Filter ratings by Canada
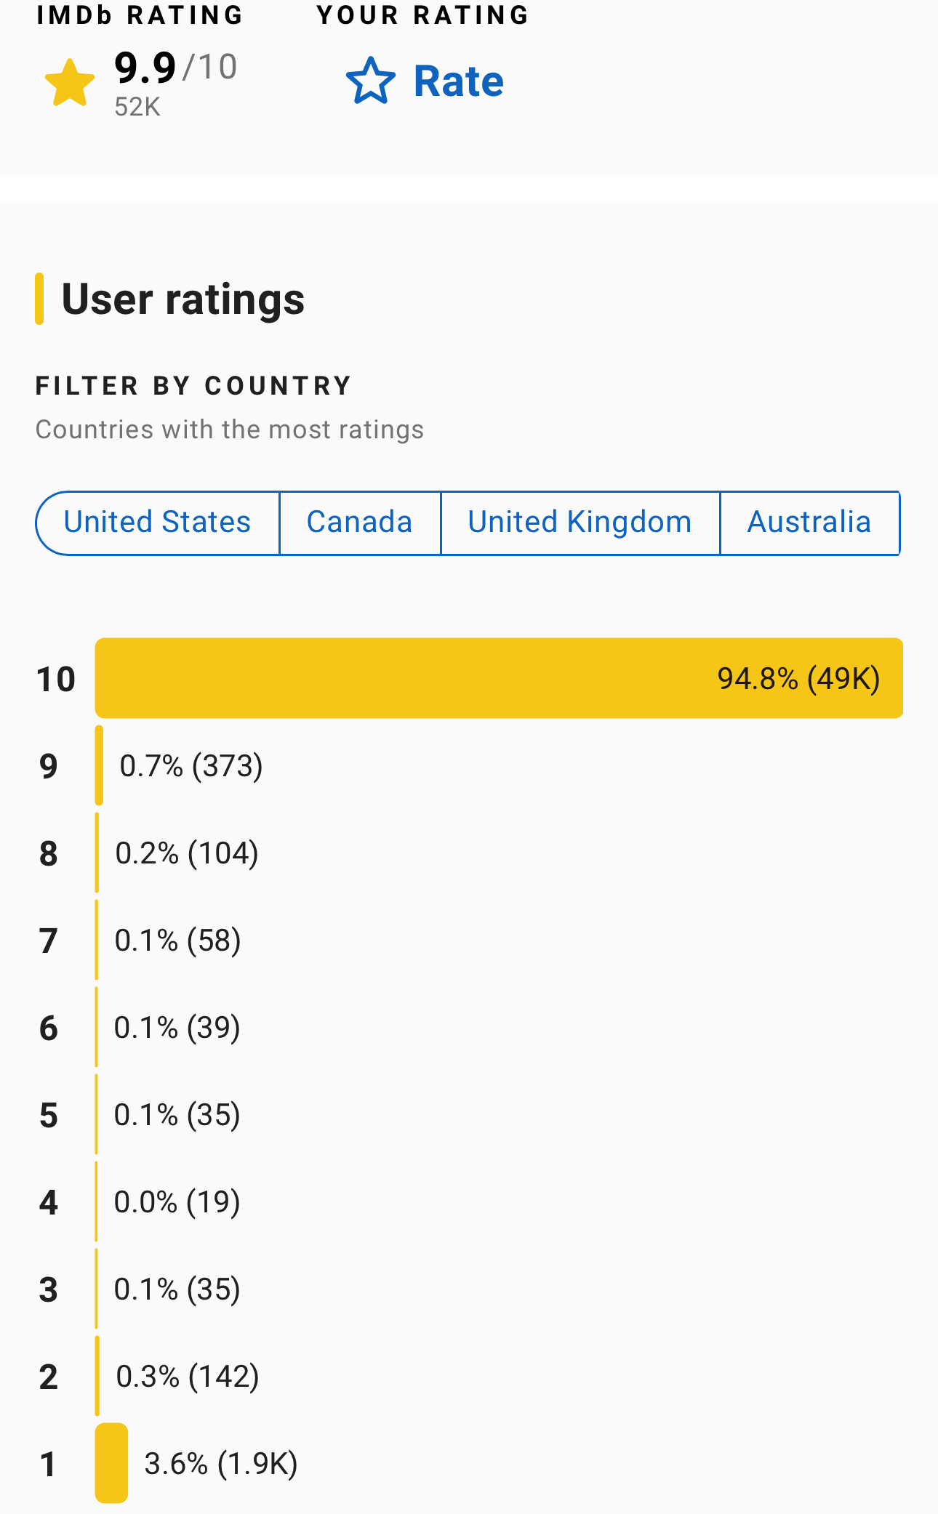The width and height of the screenshot is (938, 1514). click(359, 523)
